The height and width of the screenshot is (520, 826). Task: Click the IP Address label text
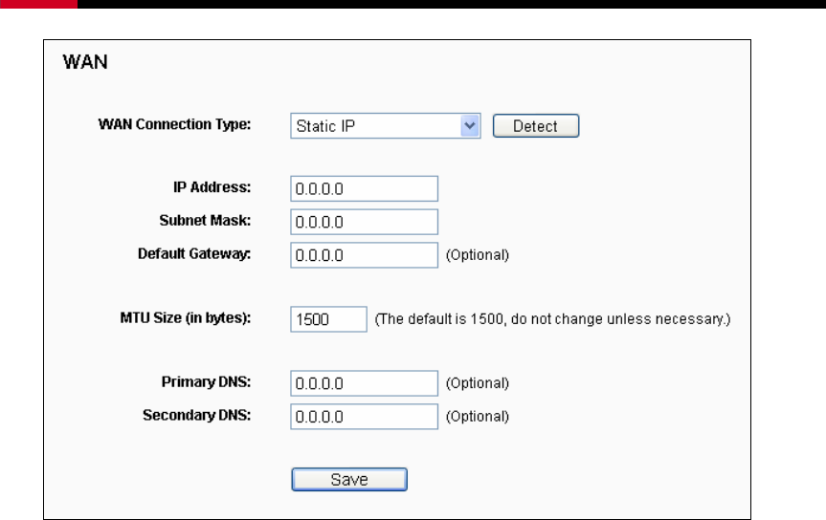point(212,187)
